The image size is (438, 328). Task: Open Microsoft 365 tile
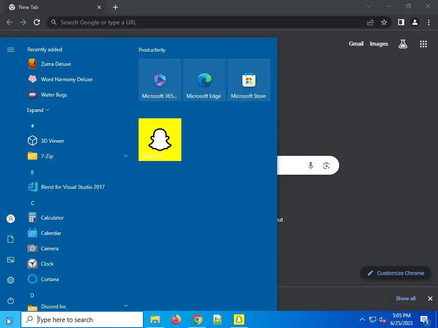click(160, 80)
